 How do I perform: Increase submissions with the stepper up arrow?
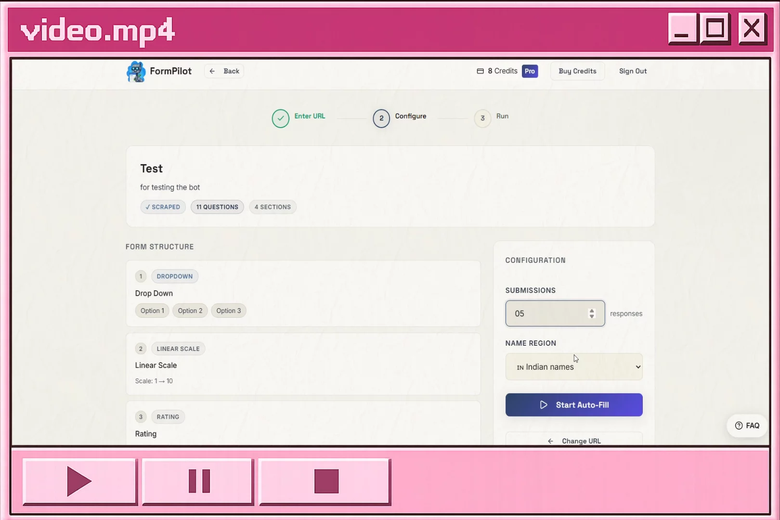click(592, 311)
